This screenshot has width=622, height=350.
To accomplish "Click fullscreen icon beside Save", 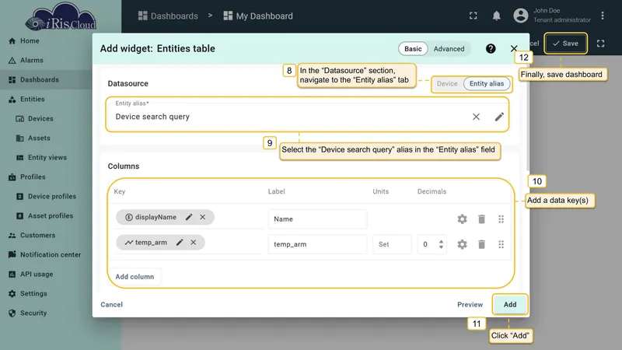I will [x=600, y=44].
